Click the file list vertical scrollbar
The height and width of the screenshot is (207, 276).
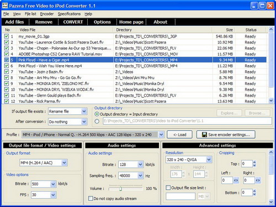click(x=271, y=61)
